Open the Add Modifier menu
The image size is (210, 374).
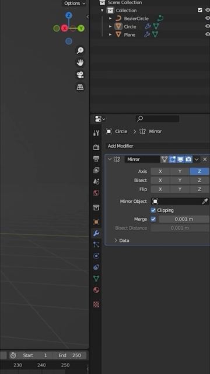(x=157, y=146)
